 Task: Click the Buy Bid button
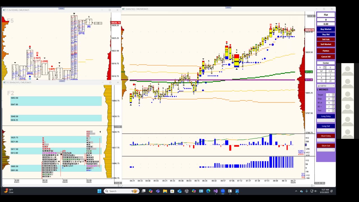tap(326, 35)
